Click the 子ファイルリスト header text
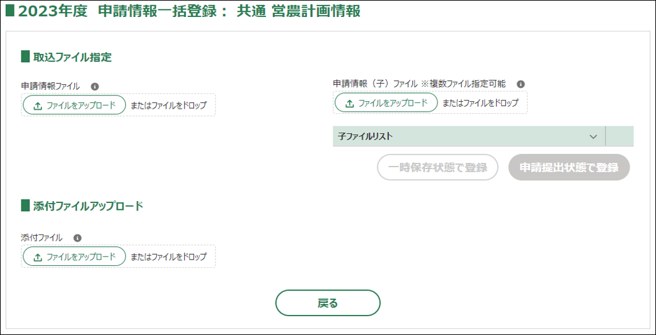 point(365,136)
